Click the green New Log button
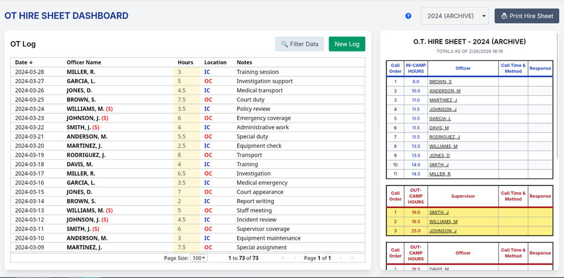The height and width of the screenshot is (278, 564). pos(346,44)
